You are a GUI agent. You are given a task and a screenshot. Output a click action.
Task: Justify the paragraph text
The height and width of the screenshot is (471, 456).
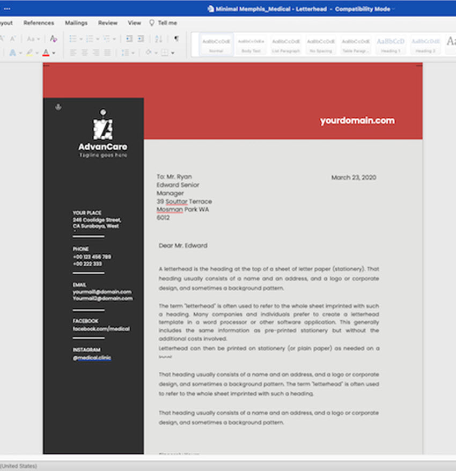107,53
